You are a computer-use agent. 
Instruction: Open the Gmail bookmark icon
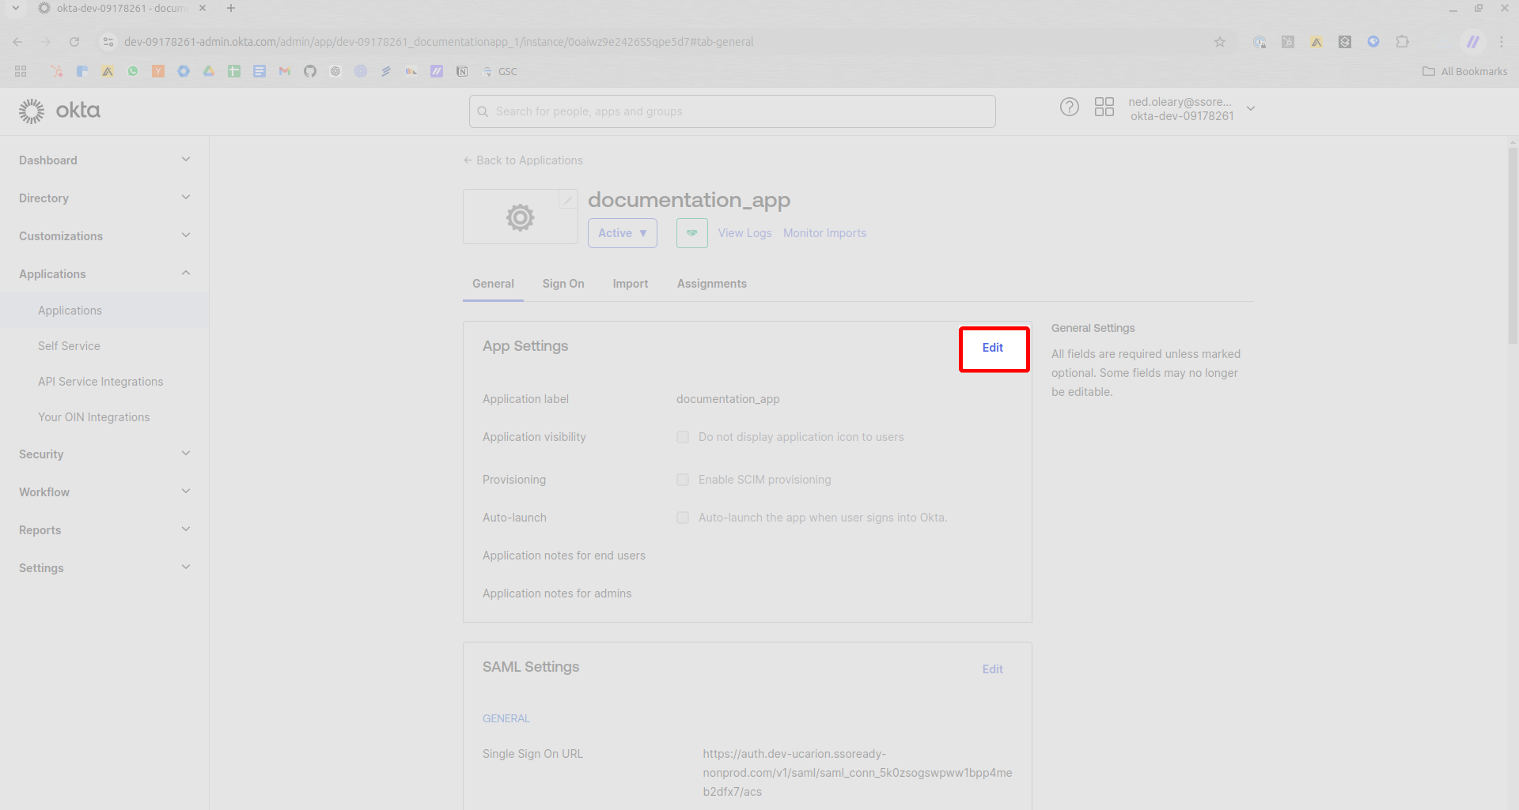tap(285, 71)
